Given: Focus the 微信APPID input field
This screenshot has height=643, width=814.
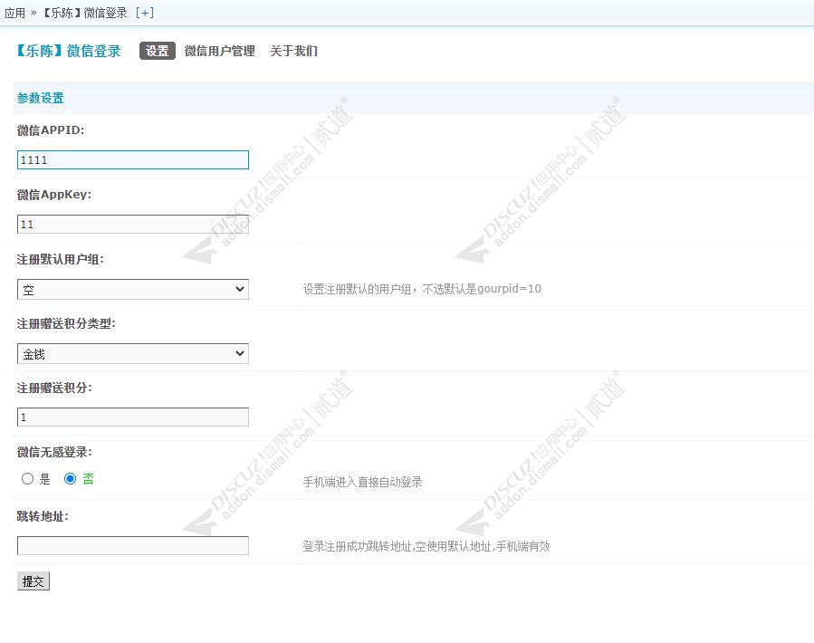Looking at the screenshot, I should [133, 160].
